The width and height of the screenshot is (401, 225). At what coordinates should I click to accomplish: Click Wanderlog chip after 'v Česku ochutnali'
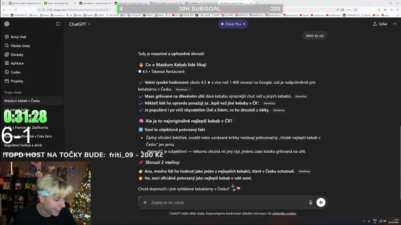click(x=304, y=171)
